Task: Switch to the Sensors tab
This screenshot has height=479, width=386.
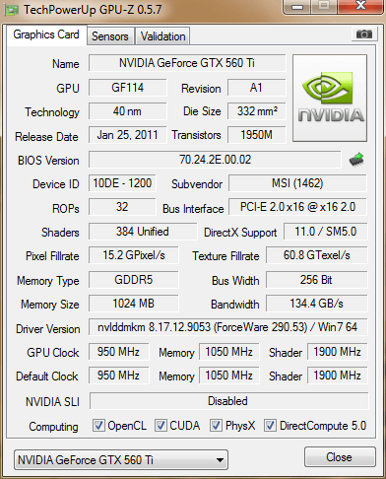Action: coord(110,36)
